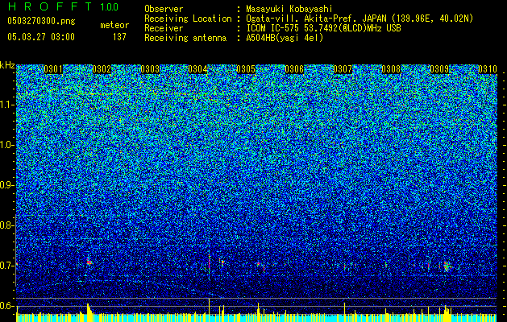Click the 1.0 kHz axis label
The image size is (507, 322).
click(7, 145)
